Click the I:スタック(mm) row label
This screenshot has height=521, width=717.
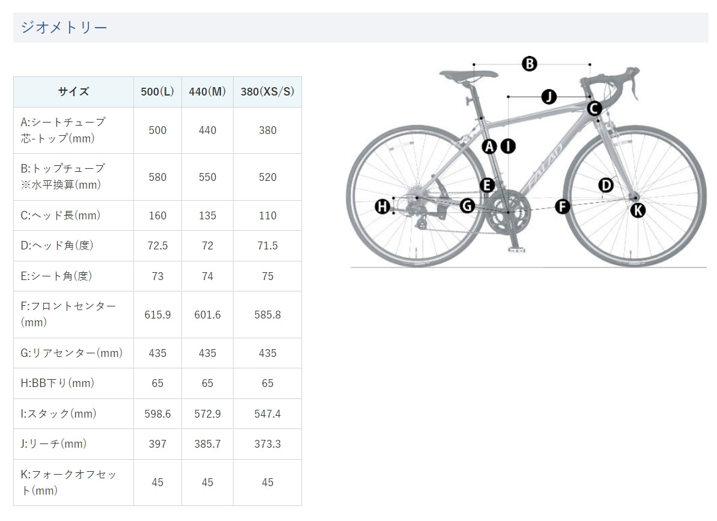(59, 413)
